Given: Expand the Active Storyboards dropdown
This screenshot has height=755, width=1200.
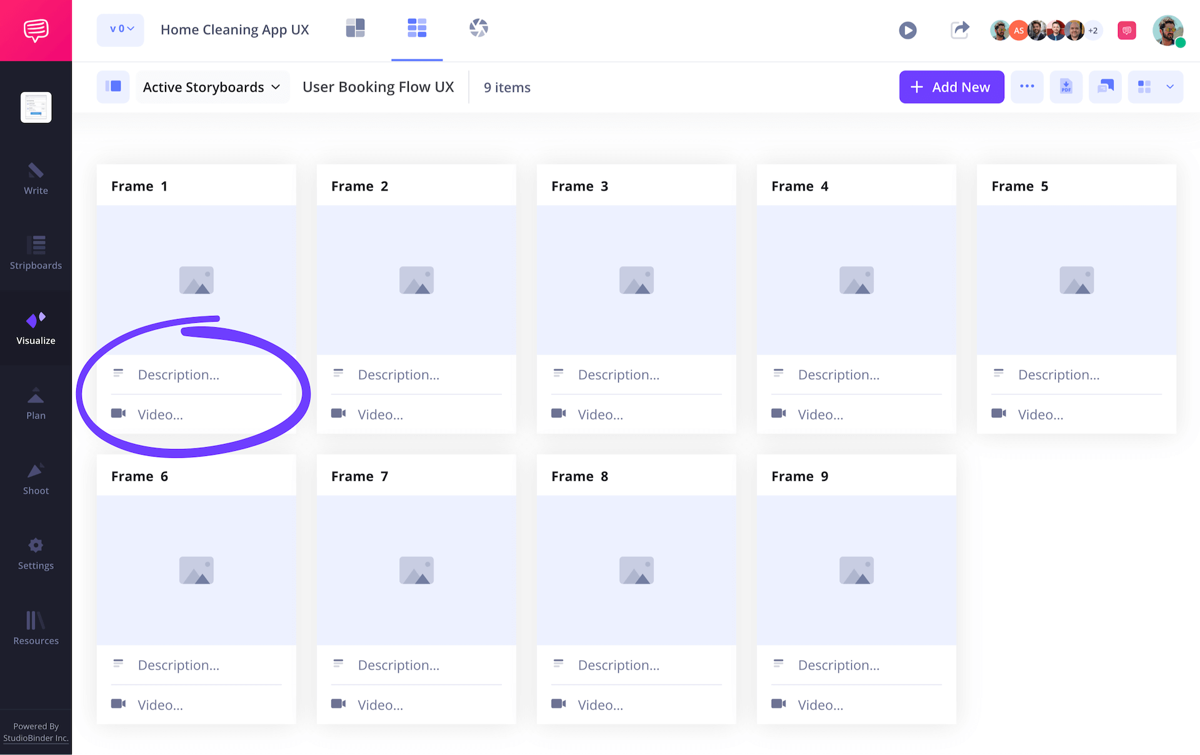Looking at the screenshot, I should click(212, 87).
